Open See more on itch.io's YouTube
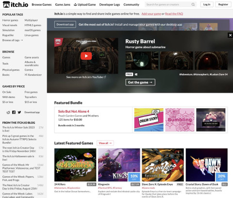Screen dimensions: 233x198 pyautogui.click(x=86, y=77)
